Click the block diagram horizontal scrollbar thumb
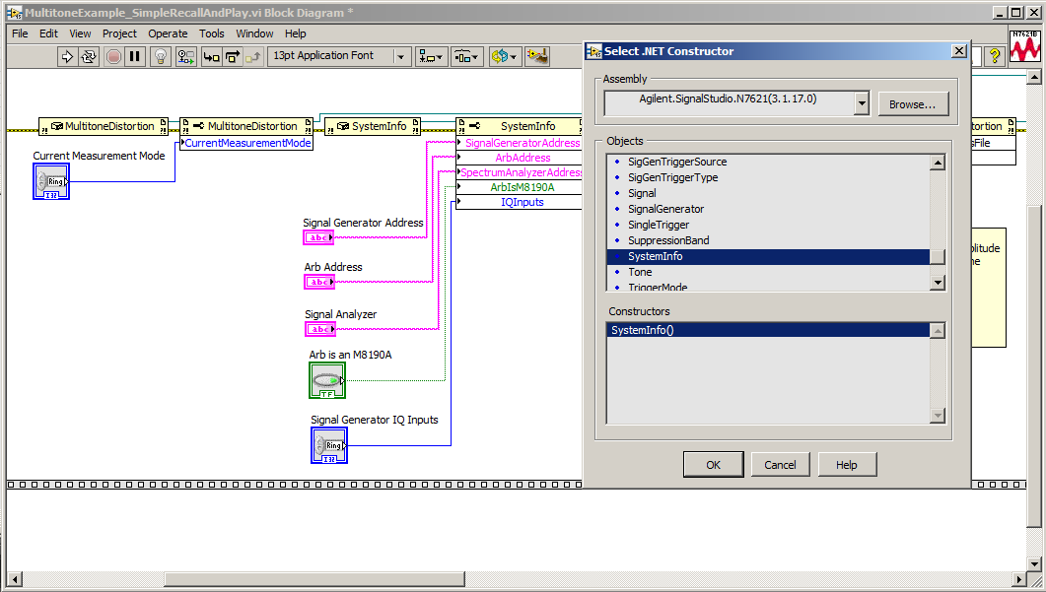This screenshot has width=1046, height=592. click(314, 578)
